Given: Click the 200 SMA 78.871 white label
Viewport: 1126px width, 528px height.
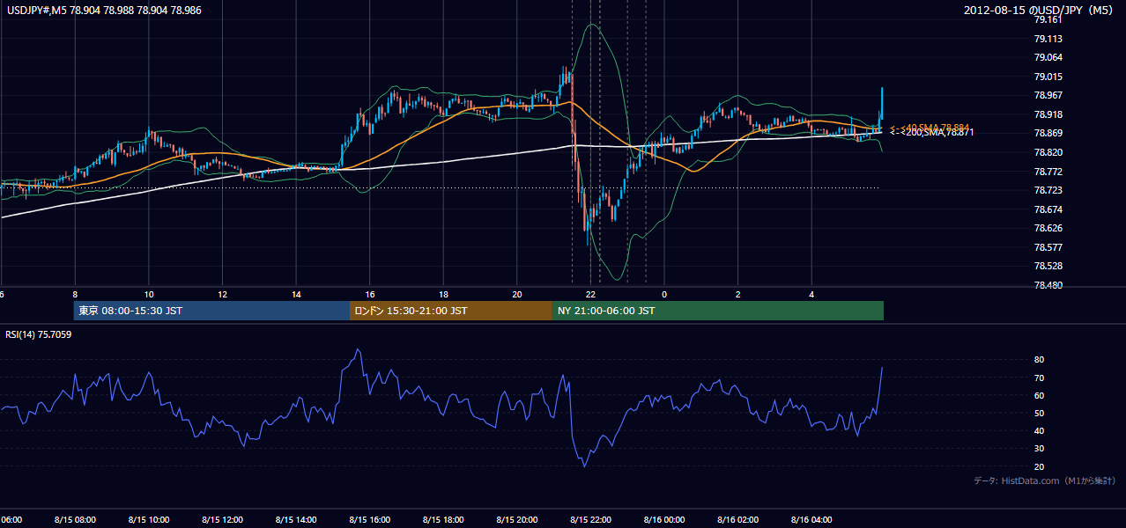Looking at the screenshot, I should point(932,133).
